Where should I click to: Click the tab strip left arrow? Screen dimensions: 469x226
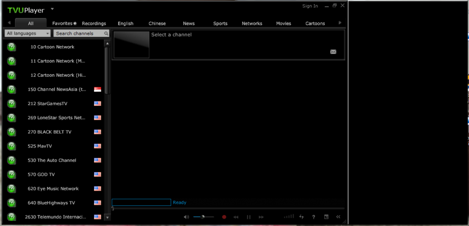click(x=9, y=23)
